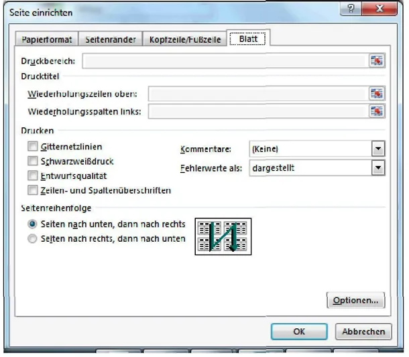Click the Optionen... button
This screenshot has height=357, width=409.
point(355,301)
